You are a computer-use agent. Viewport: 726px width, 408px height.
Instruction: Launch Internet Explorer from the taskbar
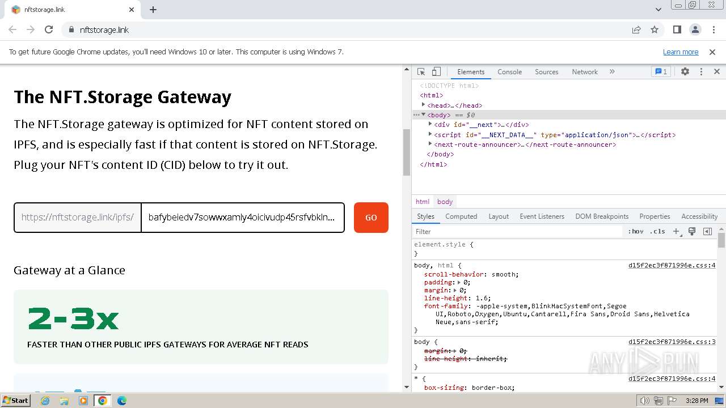pyautogui.click(x=45, y=401)
